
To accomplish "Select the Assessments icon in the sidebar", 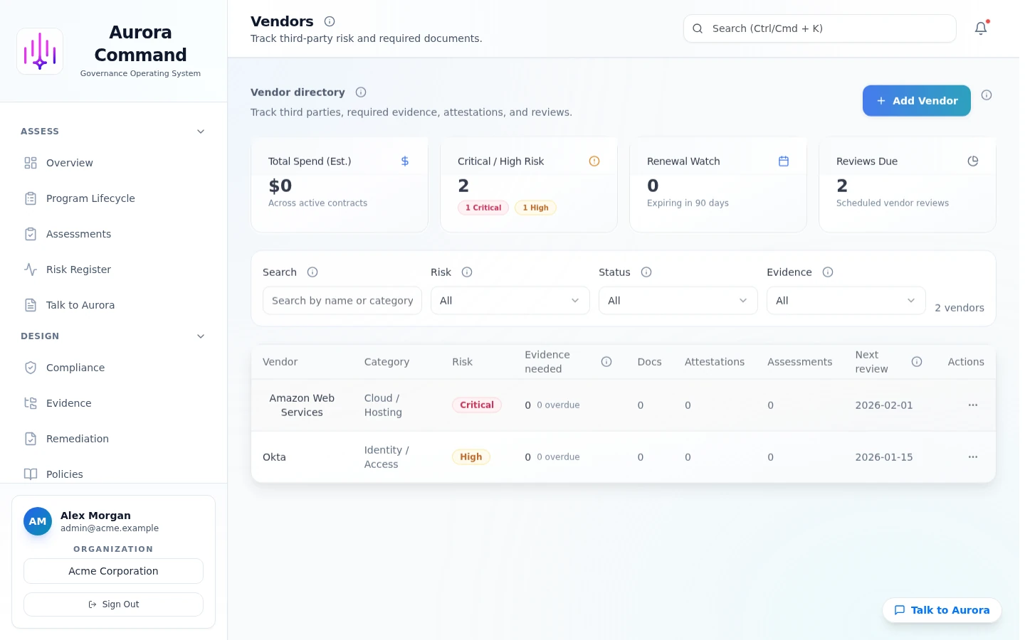I will 31,234.
